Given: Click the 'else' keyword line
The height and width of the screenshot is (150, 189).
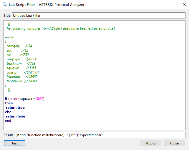Looking at the screenshot, I should 8,112.
